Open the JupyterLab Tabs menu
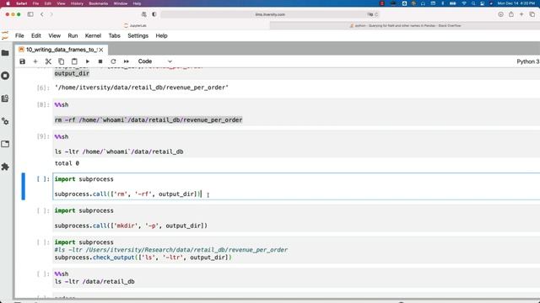 tap(115, 35)
